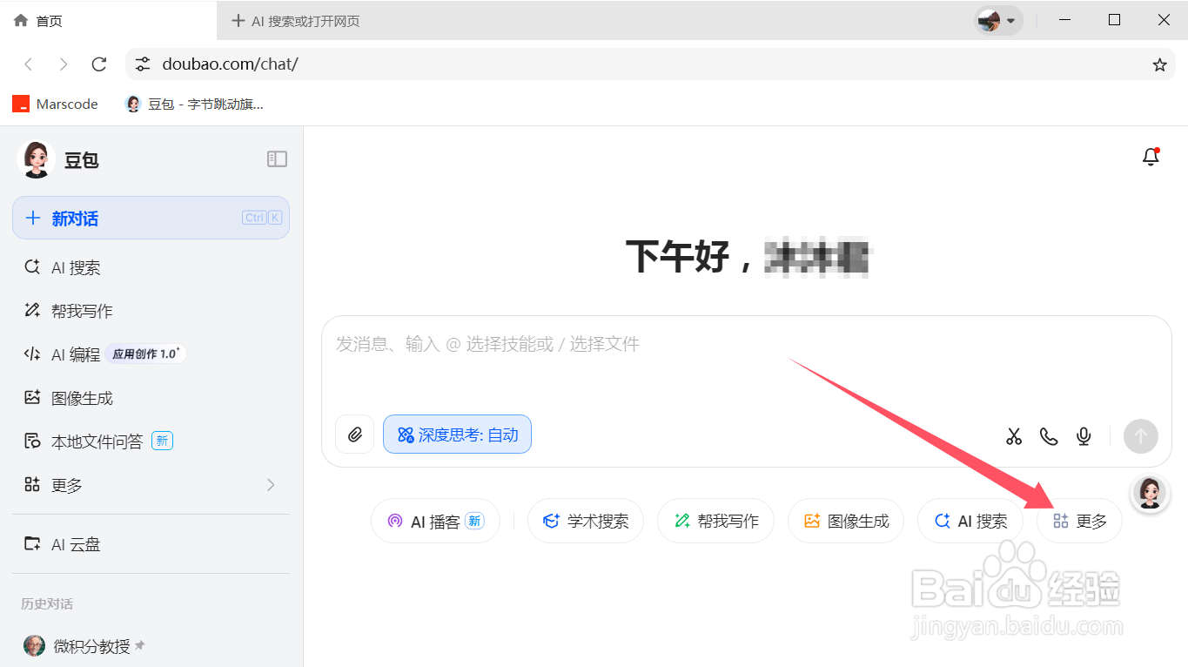Image resolution: width=1188 pixels, height=667 pixels.
Task: Open the Marscode bookmark
Action: tap(55, 104)
